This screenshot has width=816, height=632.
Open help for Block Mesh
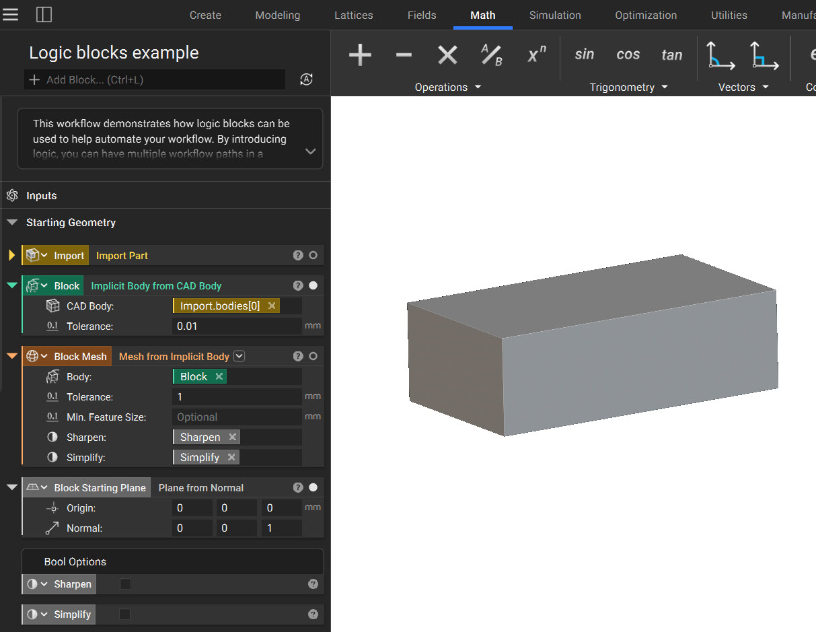click(x=298, y=357)
